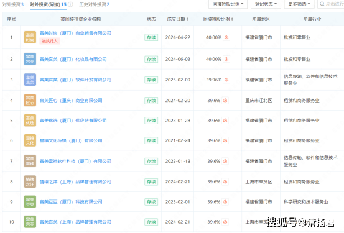Open the 对外投资 3 tab

click(x=12, y=4)
